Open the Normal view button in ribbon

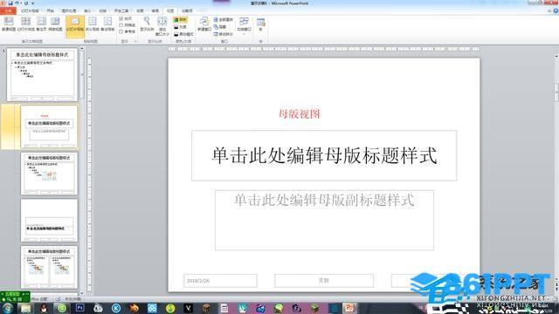pos(9,24)
